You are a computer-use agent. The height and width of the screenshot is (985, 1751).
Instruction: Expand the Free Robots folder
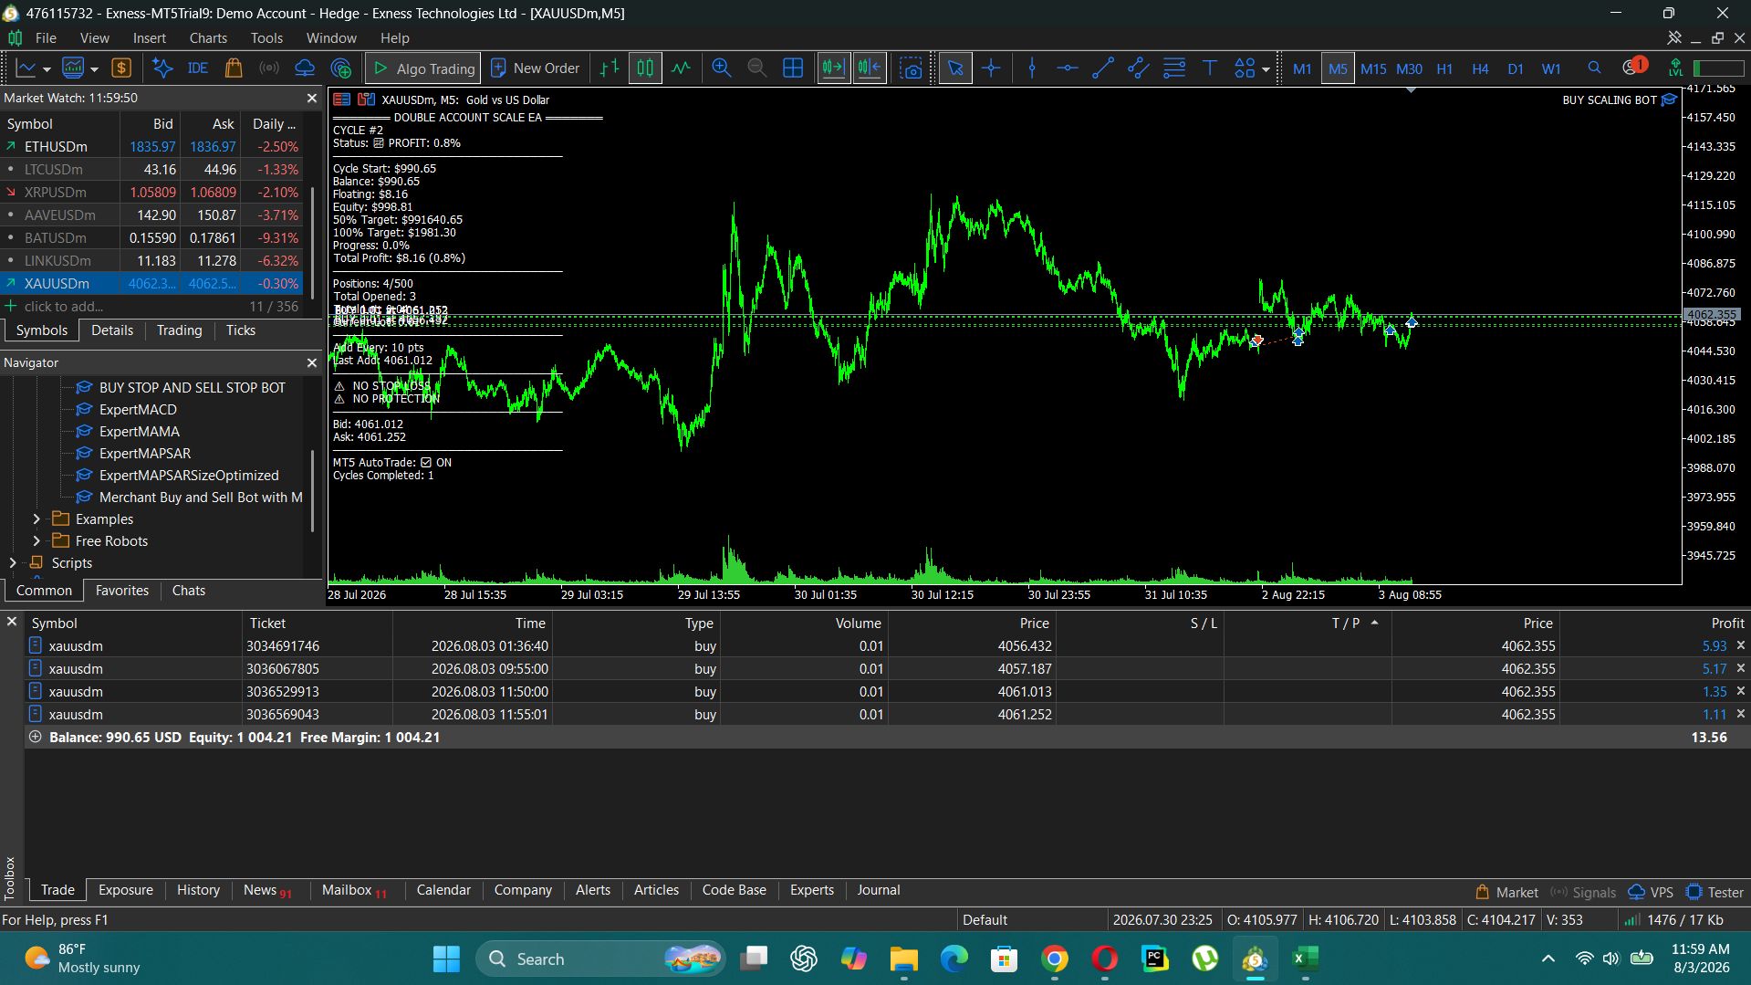point(36,540)
